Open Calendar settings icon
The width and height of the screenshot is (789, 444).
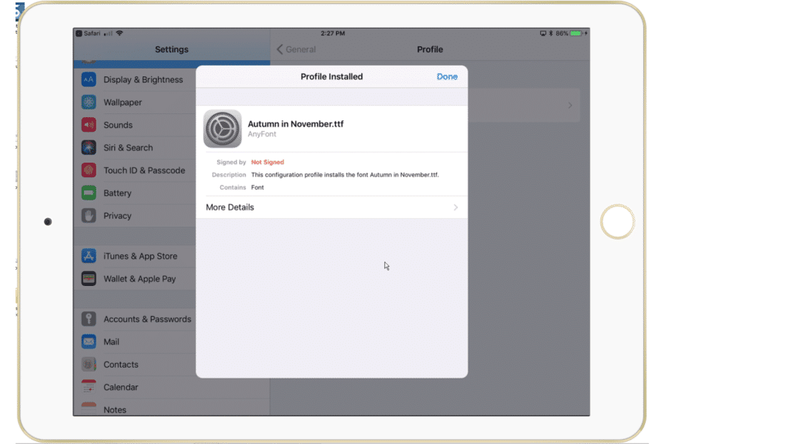[89, 387]
